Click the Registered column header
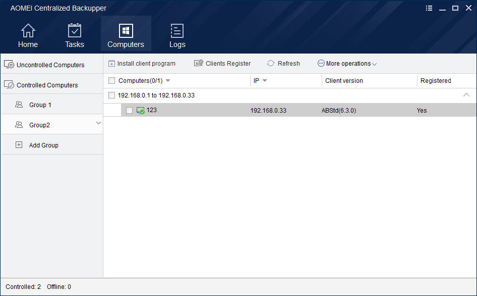 coord(436,81)
